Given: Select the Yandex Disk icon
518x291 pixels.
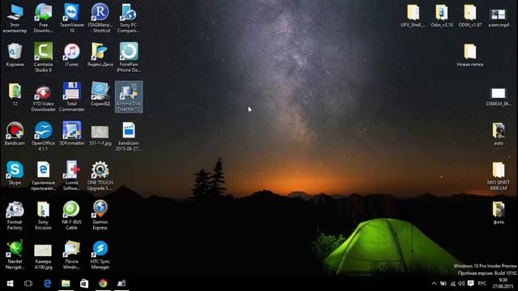Looking at the screenshot, I should pyautogui.click(x=100, y=55).
